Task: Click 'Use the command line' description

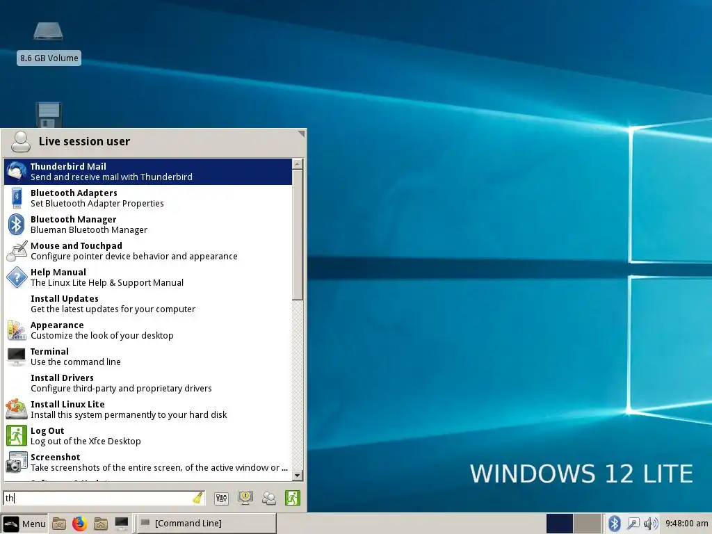Action: click(x=75, y=362)
